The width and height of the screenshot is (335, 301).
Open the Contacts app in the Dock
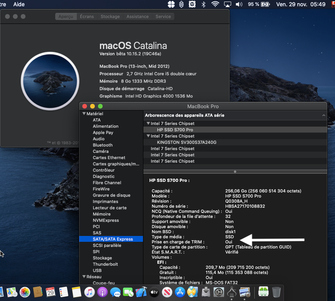pyautogui.click(x=38, y=292)
